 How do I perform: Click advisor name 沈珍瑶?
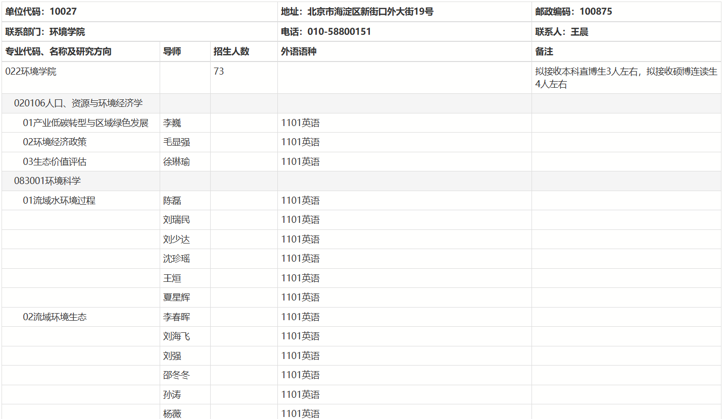176,259
